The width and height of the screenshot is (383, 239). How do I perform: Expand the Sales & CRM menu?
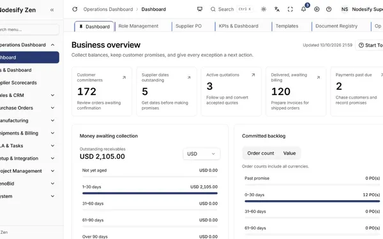[52, 96]
